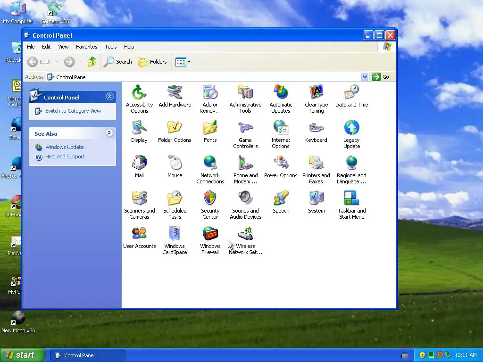Expand the Address bar dropdown arrow
This screenshot has width=483, height=362.
(365, 77)
